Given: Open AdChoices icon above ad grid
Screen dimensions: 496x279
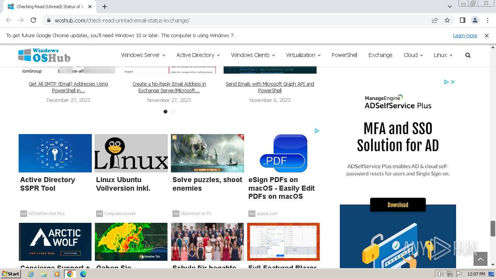Looking at the screenshot, I should coord(317,131).
